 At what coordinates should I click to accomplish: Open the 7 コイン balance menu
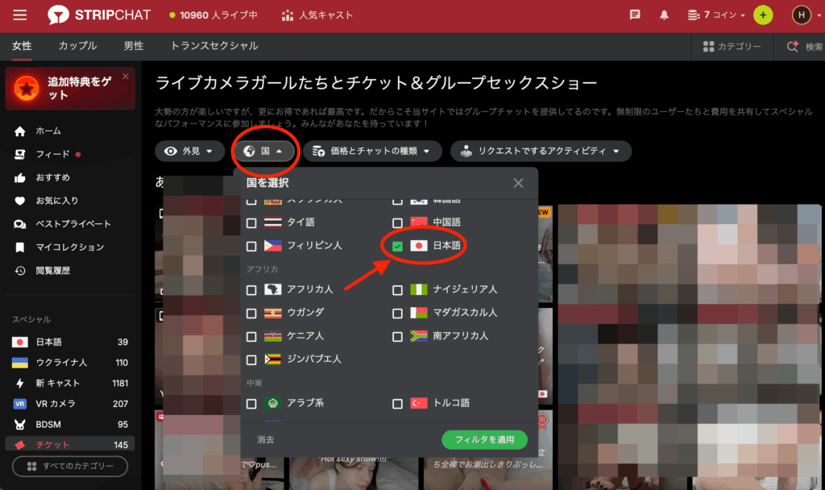click(x=715, y=15)
